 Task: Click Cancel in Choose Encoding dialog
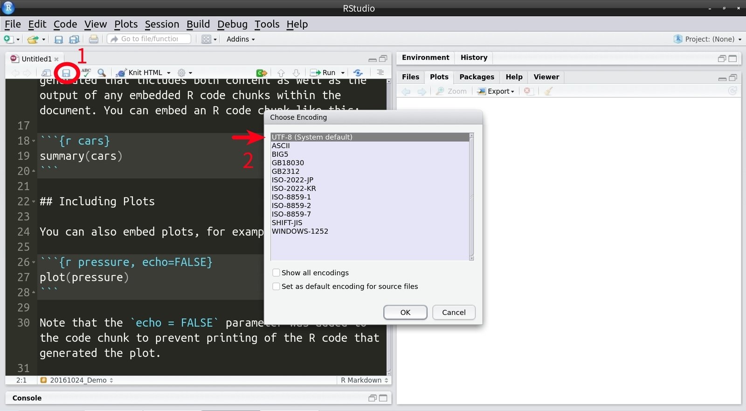coord(454,313)
